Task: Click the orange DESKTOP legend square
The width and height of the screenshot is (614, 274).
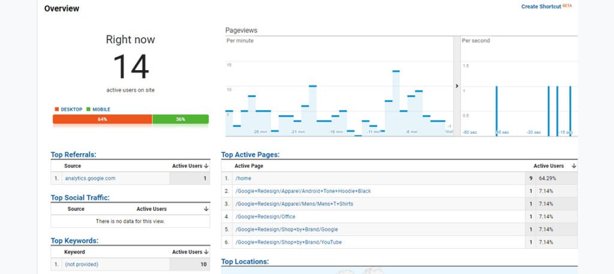Action: pos(57,110)
